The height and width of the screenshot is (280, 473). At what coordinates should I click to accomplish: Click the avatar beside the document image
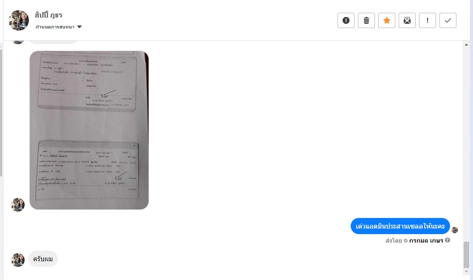coord(18,204)
